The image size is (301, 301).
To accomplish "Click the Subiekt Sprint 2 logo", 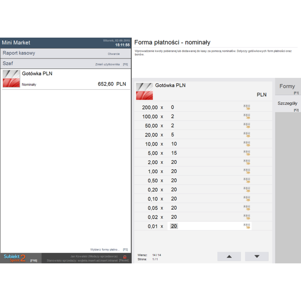I will [15, 258].
